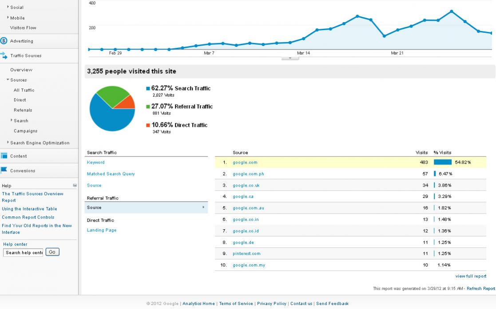Expand the Social menu arrow

pos(8,7)
